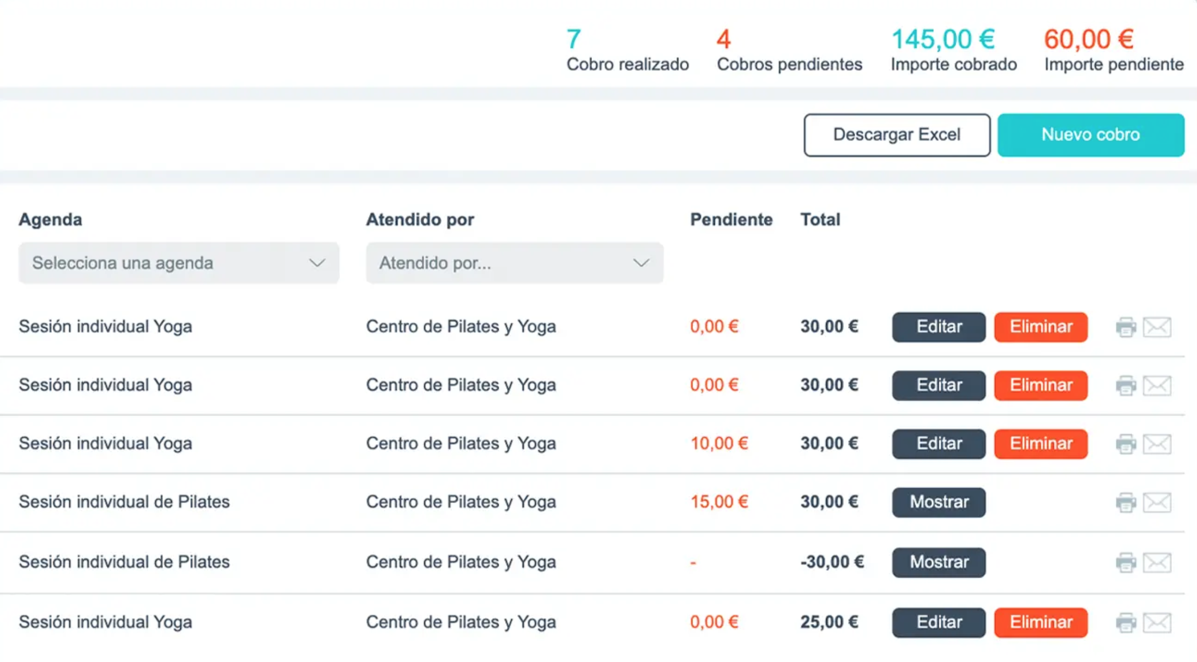Email the 25,00 € Yoga session receipt
Screen dimensions: 1197x662
(1157, 622)
